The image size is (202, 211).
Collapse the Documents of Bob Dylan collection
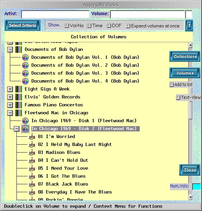pos(10,50)
